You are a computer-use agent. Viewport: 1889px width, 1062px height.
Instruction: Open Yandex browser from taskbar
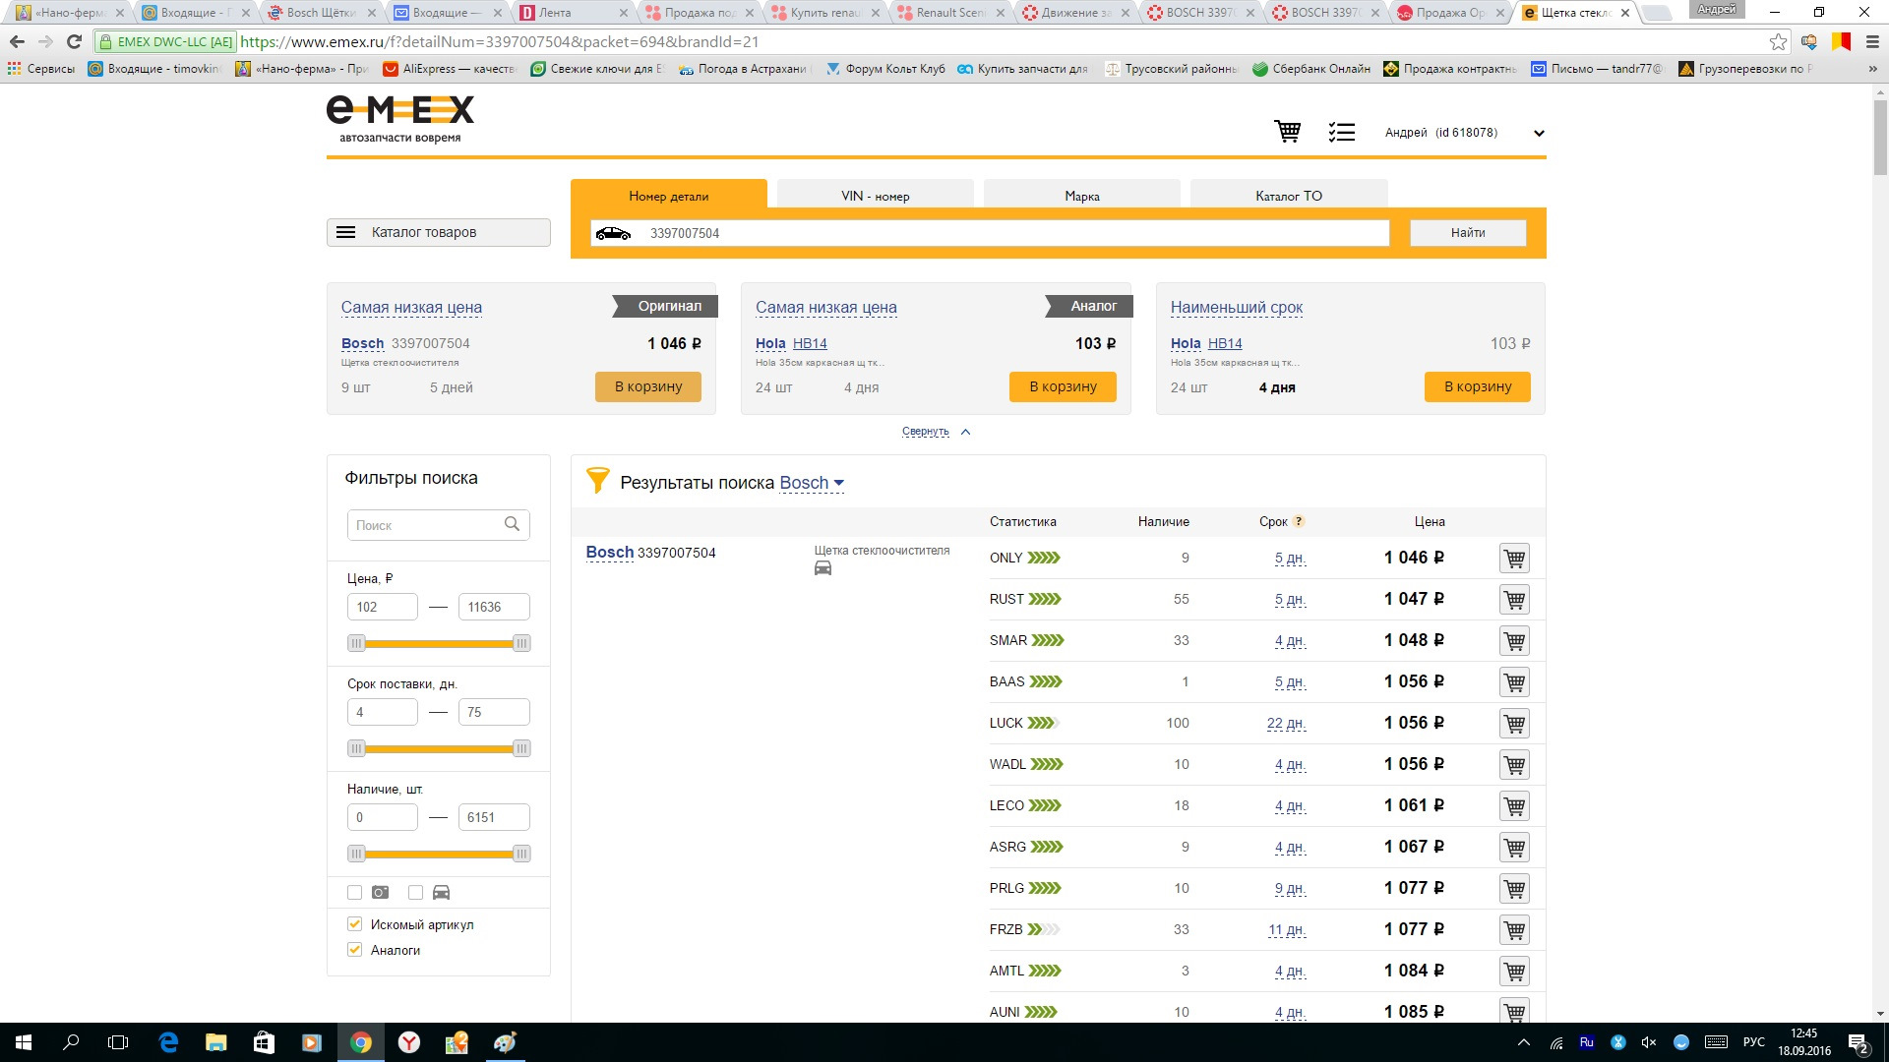408,1042
